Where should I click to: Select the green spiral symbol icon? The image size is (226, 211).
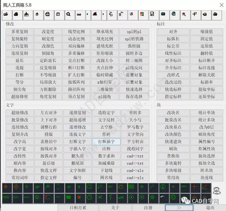[x=173, y=197]
